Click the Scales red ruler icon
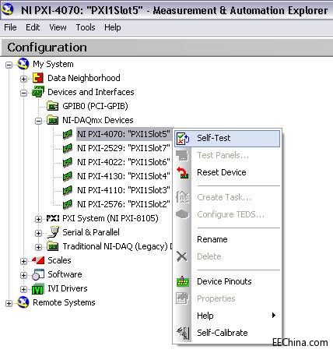The image size is (333, 353). 38,260
